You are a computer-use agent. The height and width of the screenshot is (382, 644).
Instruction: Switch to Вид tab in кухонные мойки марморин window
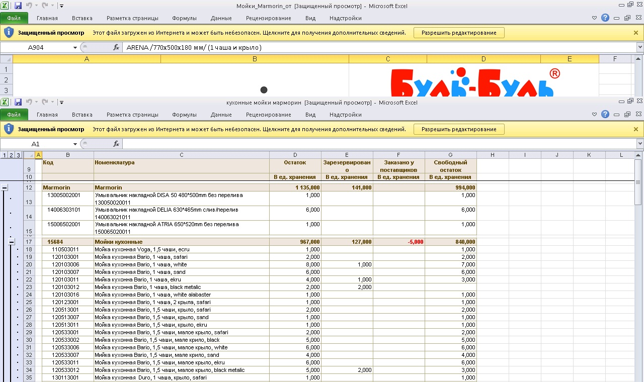point(310,115)
